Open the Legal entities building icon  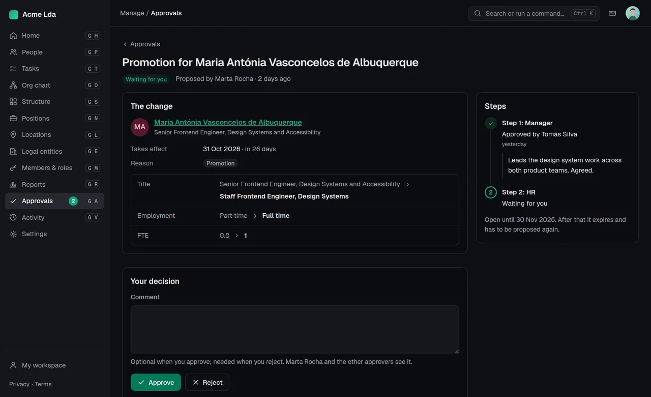tap(13, 151)
